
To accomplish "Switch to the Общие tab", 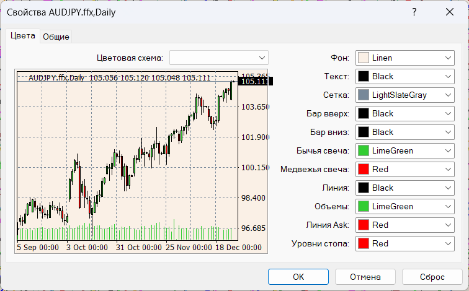I will tap(56, 37).
